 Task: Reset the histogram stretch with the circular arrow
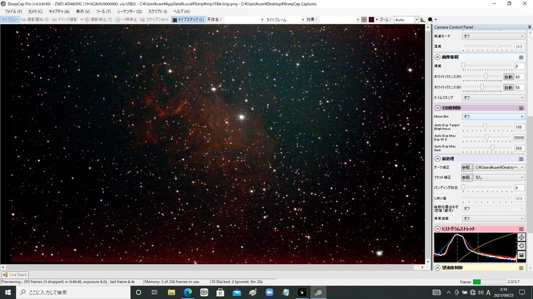click(521, 246)
